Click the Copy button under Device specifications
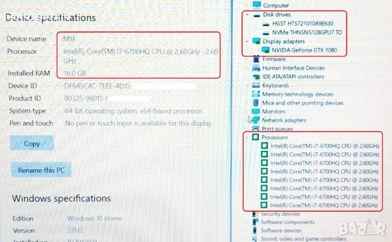Viewport: 392px width, 242px height. 32,144
